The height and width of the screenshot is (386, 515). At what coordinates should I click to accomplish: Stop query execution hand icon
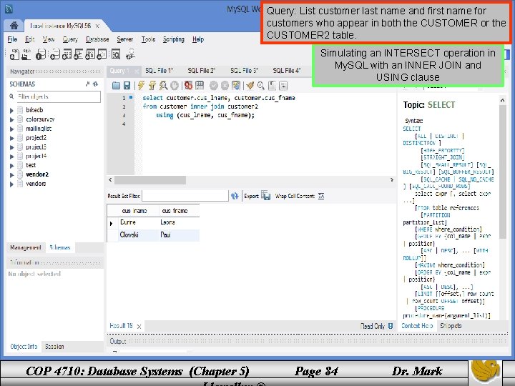(175, 86)
